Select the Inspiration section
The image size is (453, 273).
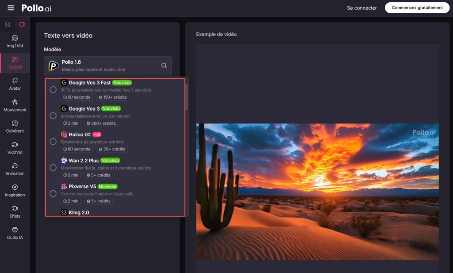15,191
